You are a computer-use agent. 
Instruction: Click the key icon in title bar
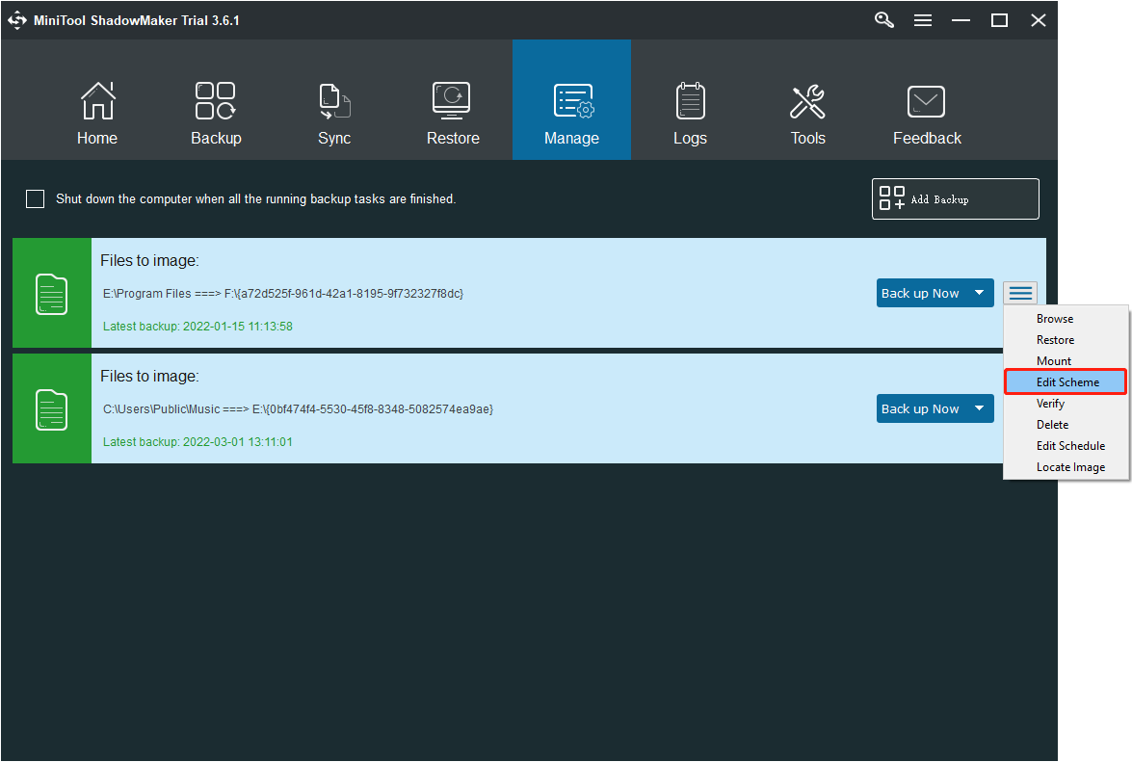pos(884,20)
